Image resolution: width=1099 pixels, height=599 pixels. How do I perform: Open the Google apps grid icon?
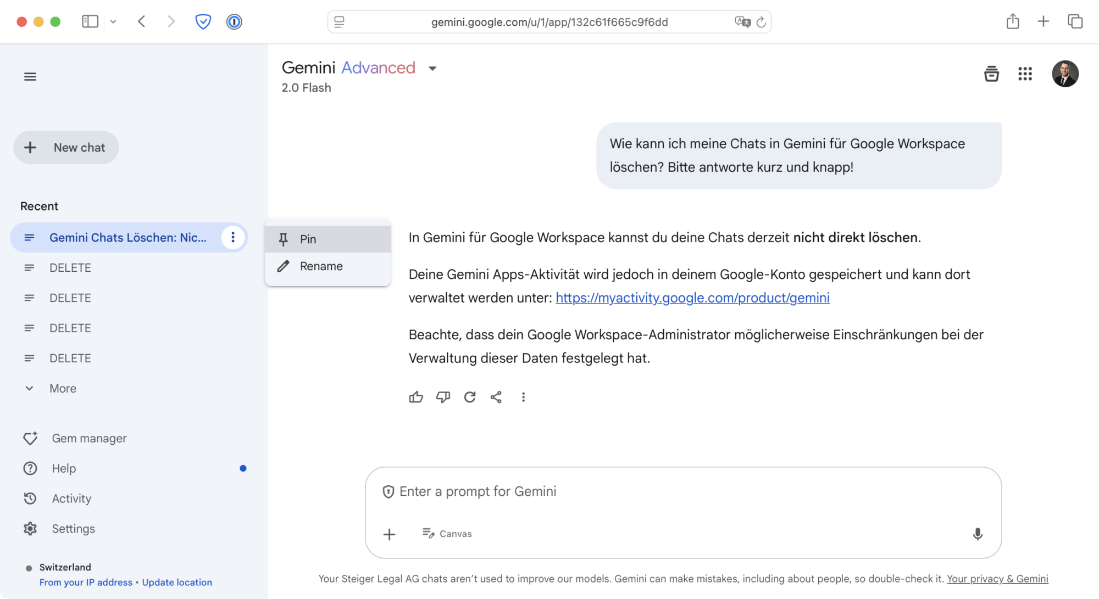(x=1025, y=74)
